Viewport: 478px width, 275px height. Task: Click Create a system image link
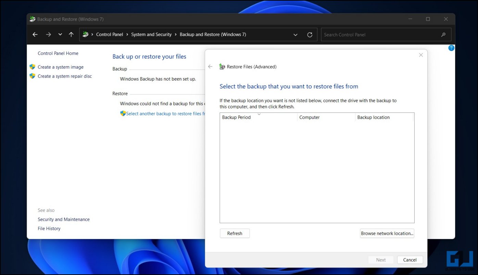[61, 67]
